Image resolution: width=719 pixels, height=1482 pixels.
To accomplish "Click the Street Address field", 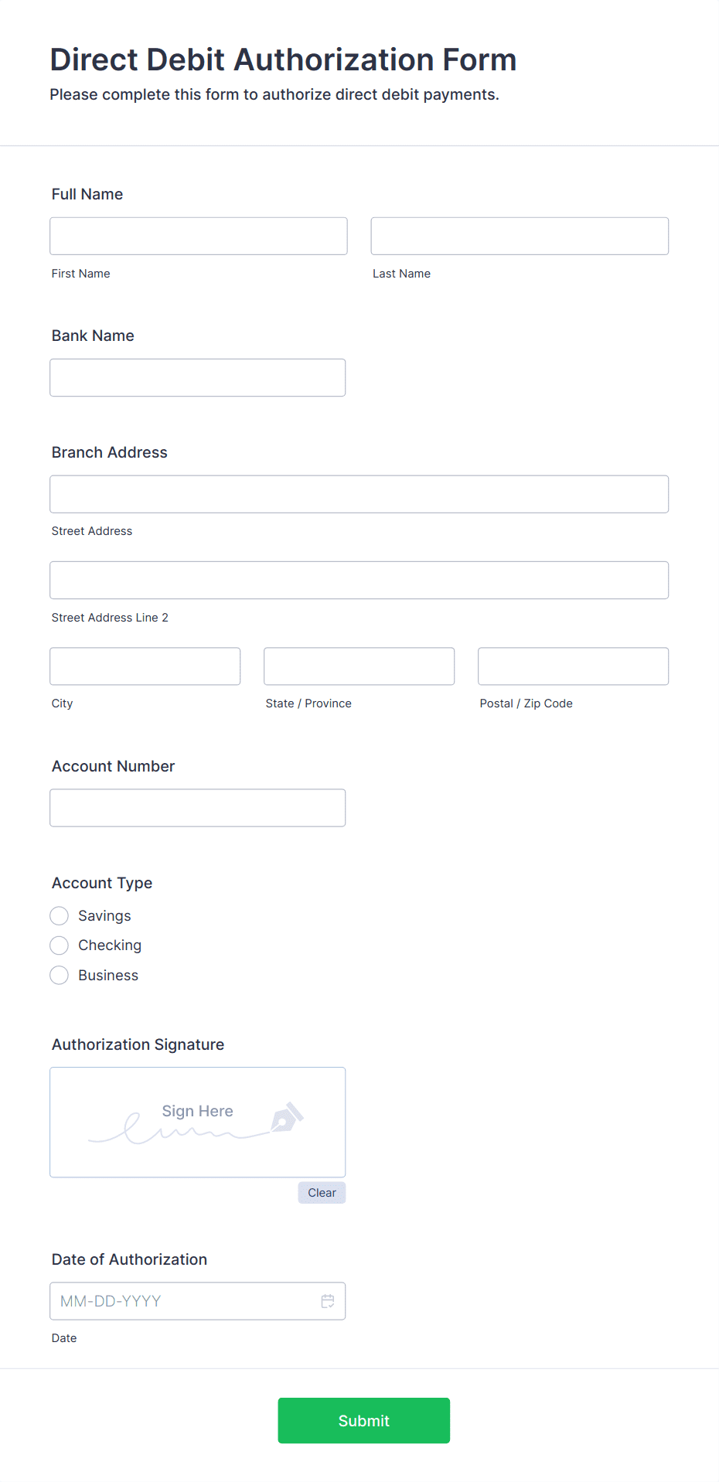I will click(x=359, y=493).
